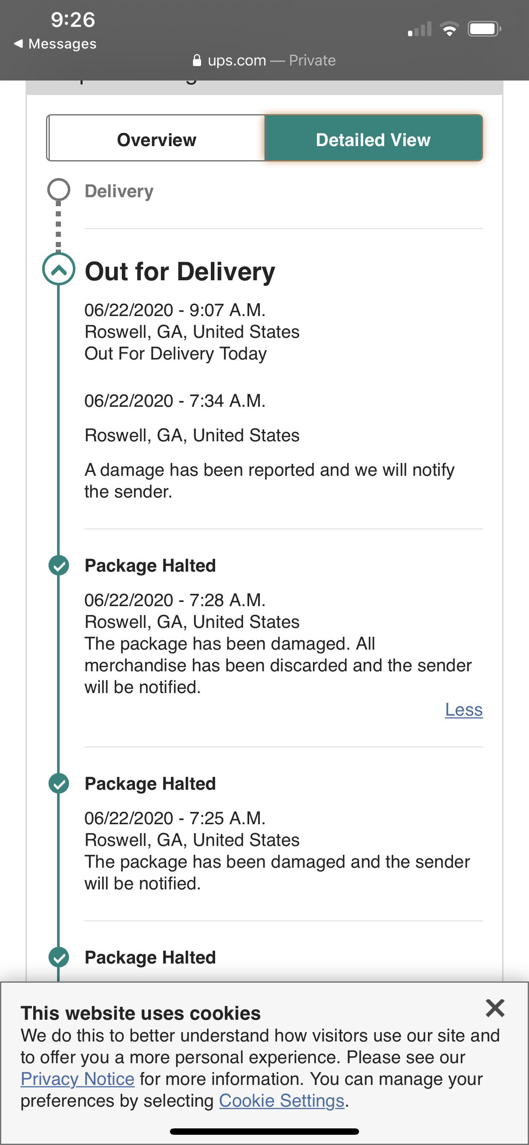Click the checkmark icon beside first Package Halted

[x=59, y=566]
